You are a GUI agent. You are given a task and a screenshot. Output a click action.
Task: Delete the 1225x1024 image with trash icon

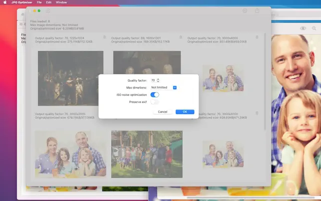(x=105, y=37)
